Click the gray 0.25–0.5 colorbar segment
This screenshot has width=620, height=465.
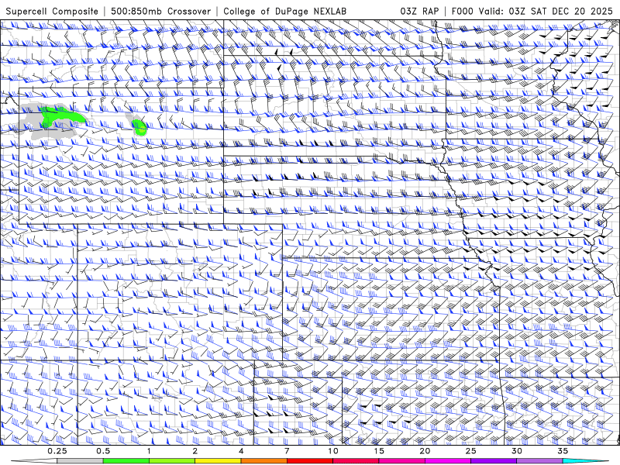tap(80, 461)
